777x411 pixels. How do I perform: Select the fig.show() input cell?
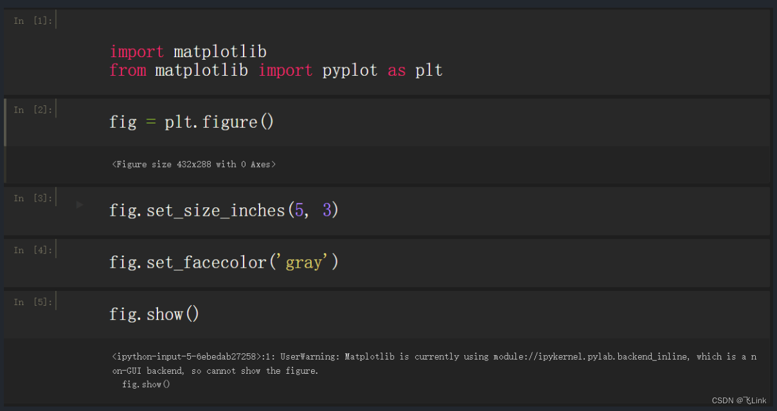[x=154, y=314]
